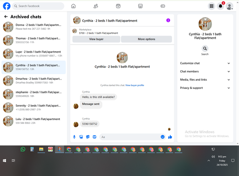Open Dmarhea's archived chat
The width and height of the screenshot is (239, 176).
tap(33, 81)
